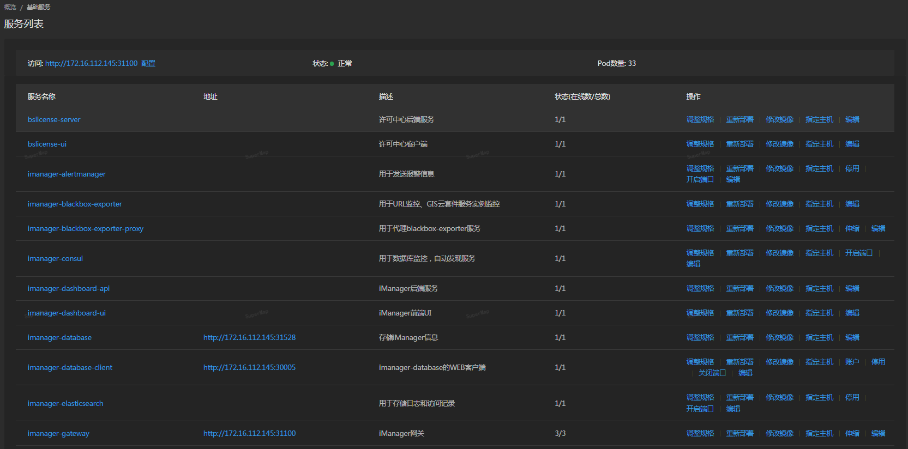
Task: Click 修改镜像 for imanager-blackbox-exporter
Action: pos(779,204)
